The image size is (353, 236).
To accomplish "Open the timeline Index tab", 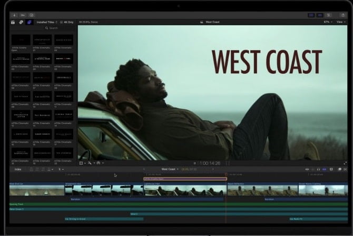I will [18, 169].
